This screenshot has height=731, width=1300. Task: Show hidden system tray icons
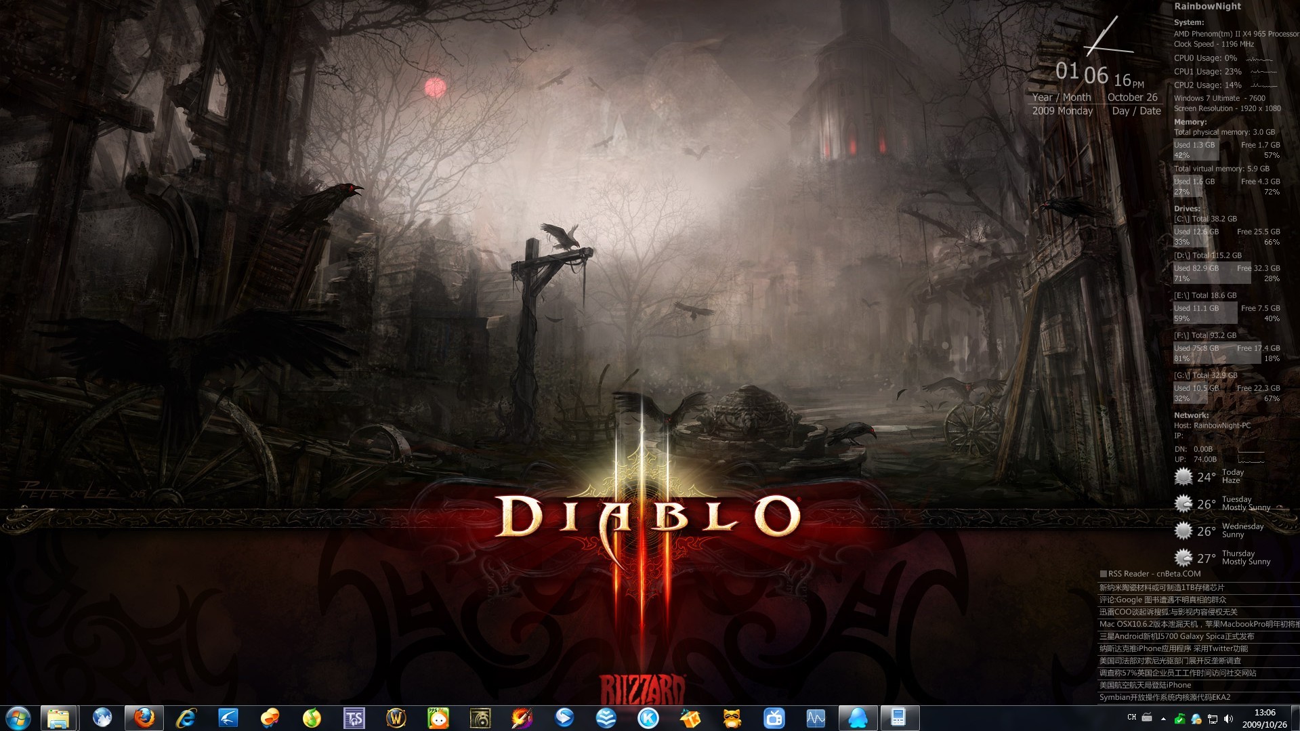tap(1163, 719)
